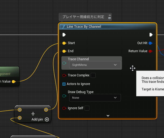Click the Actors to Ignore array pin
Image resolution: width=164 pixels, height=138 pixels.
tap(64, 84)
